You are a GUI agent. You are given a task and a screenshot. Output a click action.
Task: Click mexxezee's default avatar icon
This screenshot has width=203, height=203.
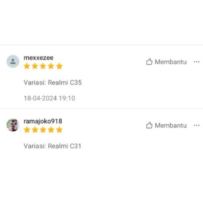(x=13, y=61)
